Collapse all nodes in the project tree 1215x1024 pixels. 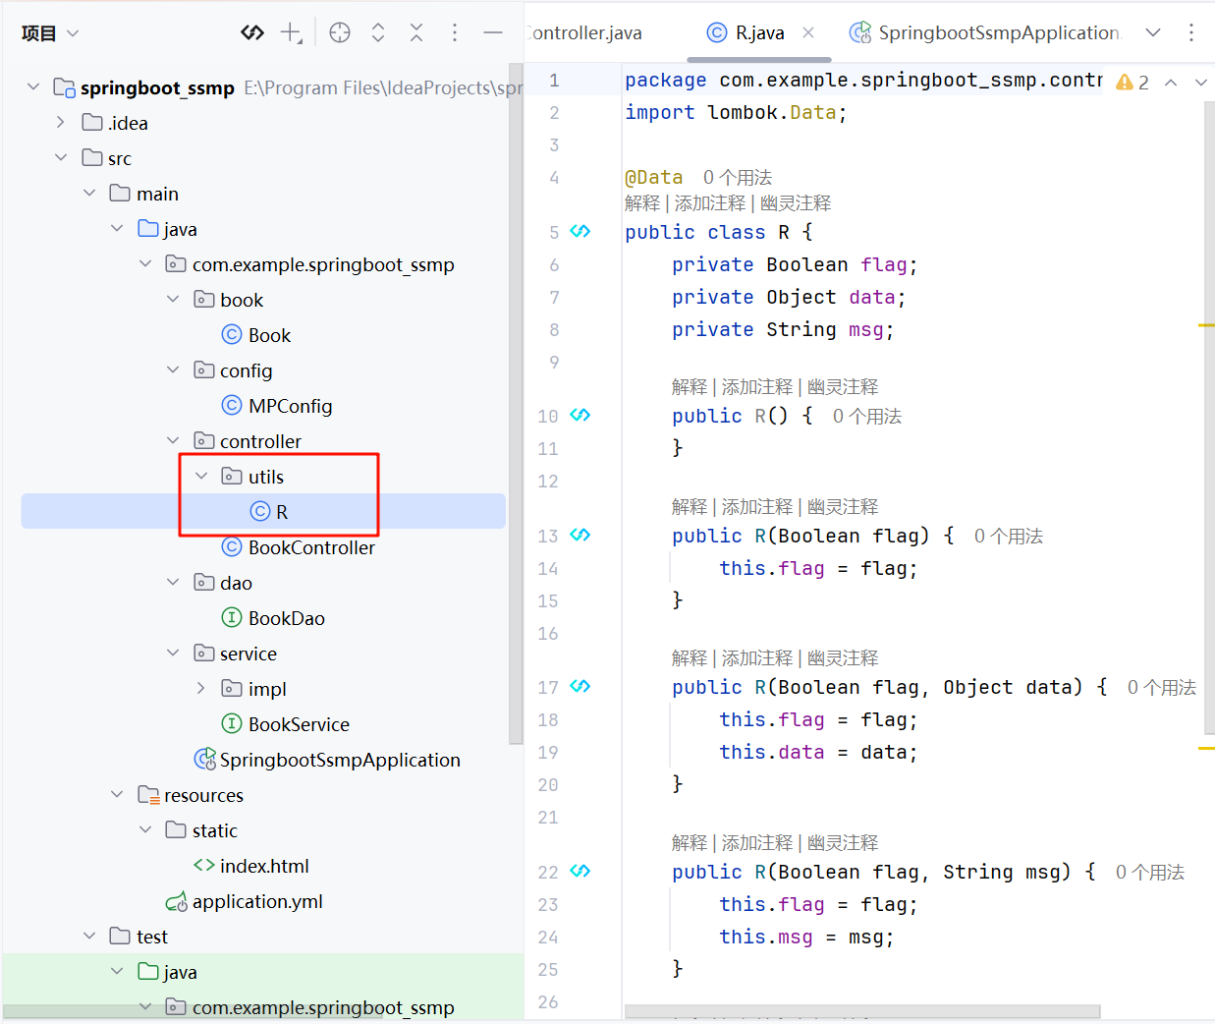tap(416, 32)
